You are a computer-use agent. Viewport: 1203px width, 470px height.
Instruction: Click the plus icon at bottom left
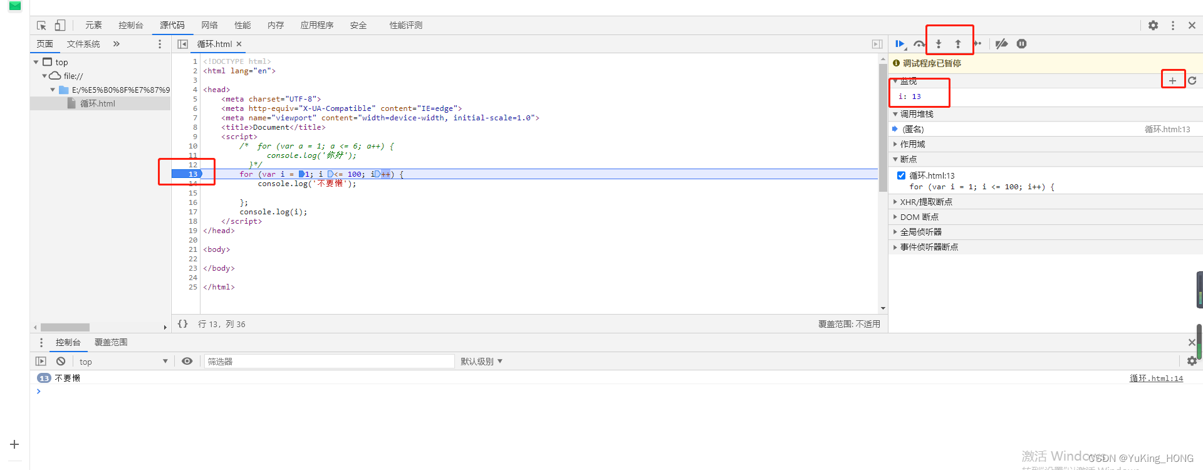(x=14, y=444)
